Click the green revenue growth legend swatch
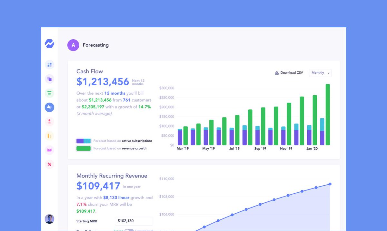The width and height of the screenshot is (387, 231). point(84,148)
